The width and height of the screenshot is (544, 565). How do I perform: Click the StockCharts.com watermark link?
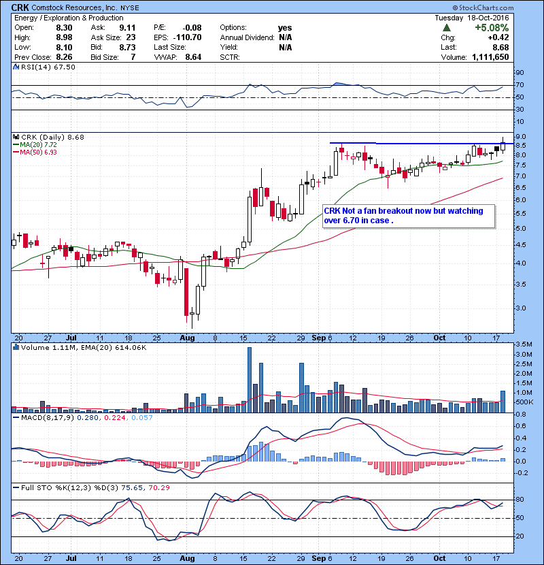pos(483,7)
